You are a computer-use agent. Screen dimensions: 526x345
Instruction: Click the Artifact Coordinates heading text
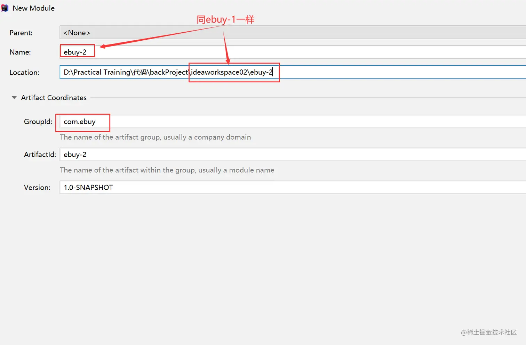pyautogui.click(x=54, y=98)
